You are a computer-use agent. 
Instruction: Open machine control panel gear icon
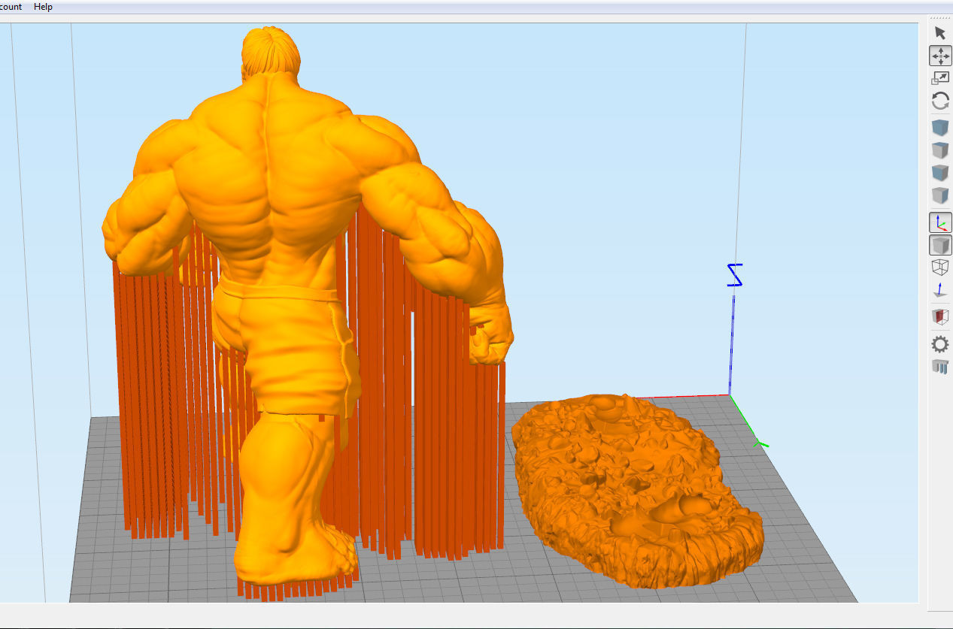(x=940, y=344)
